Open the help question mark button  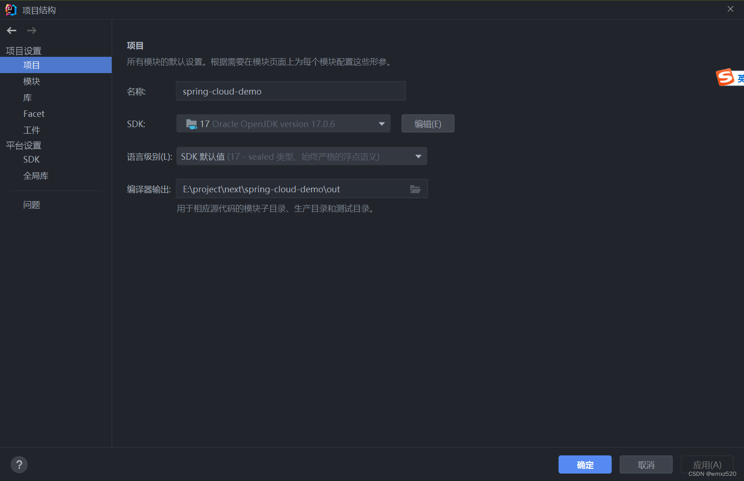click(19, 464)
